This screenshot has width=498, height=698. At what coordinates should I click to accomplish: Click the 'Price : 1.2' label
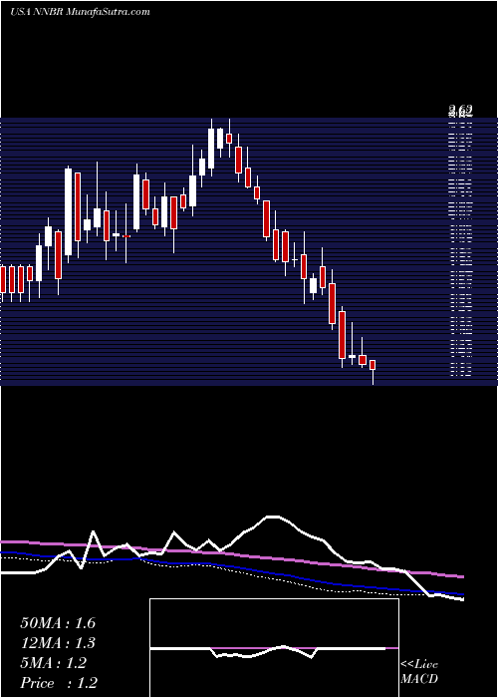point(59,683)
